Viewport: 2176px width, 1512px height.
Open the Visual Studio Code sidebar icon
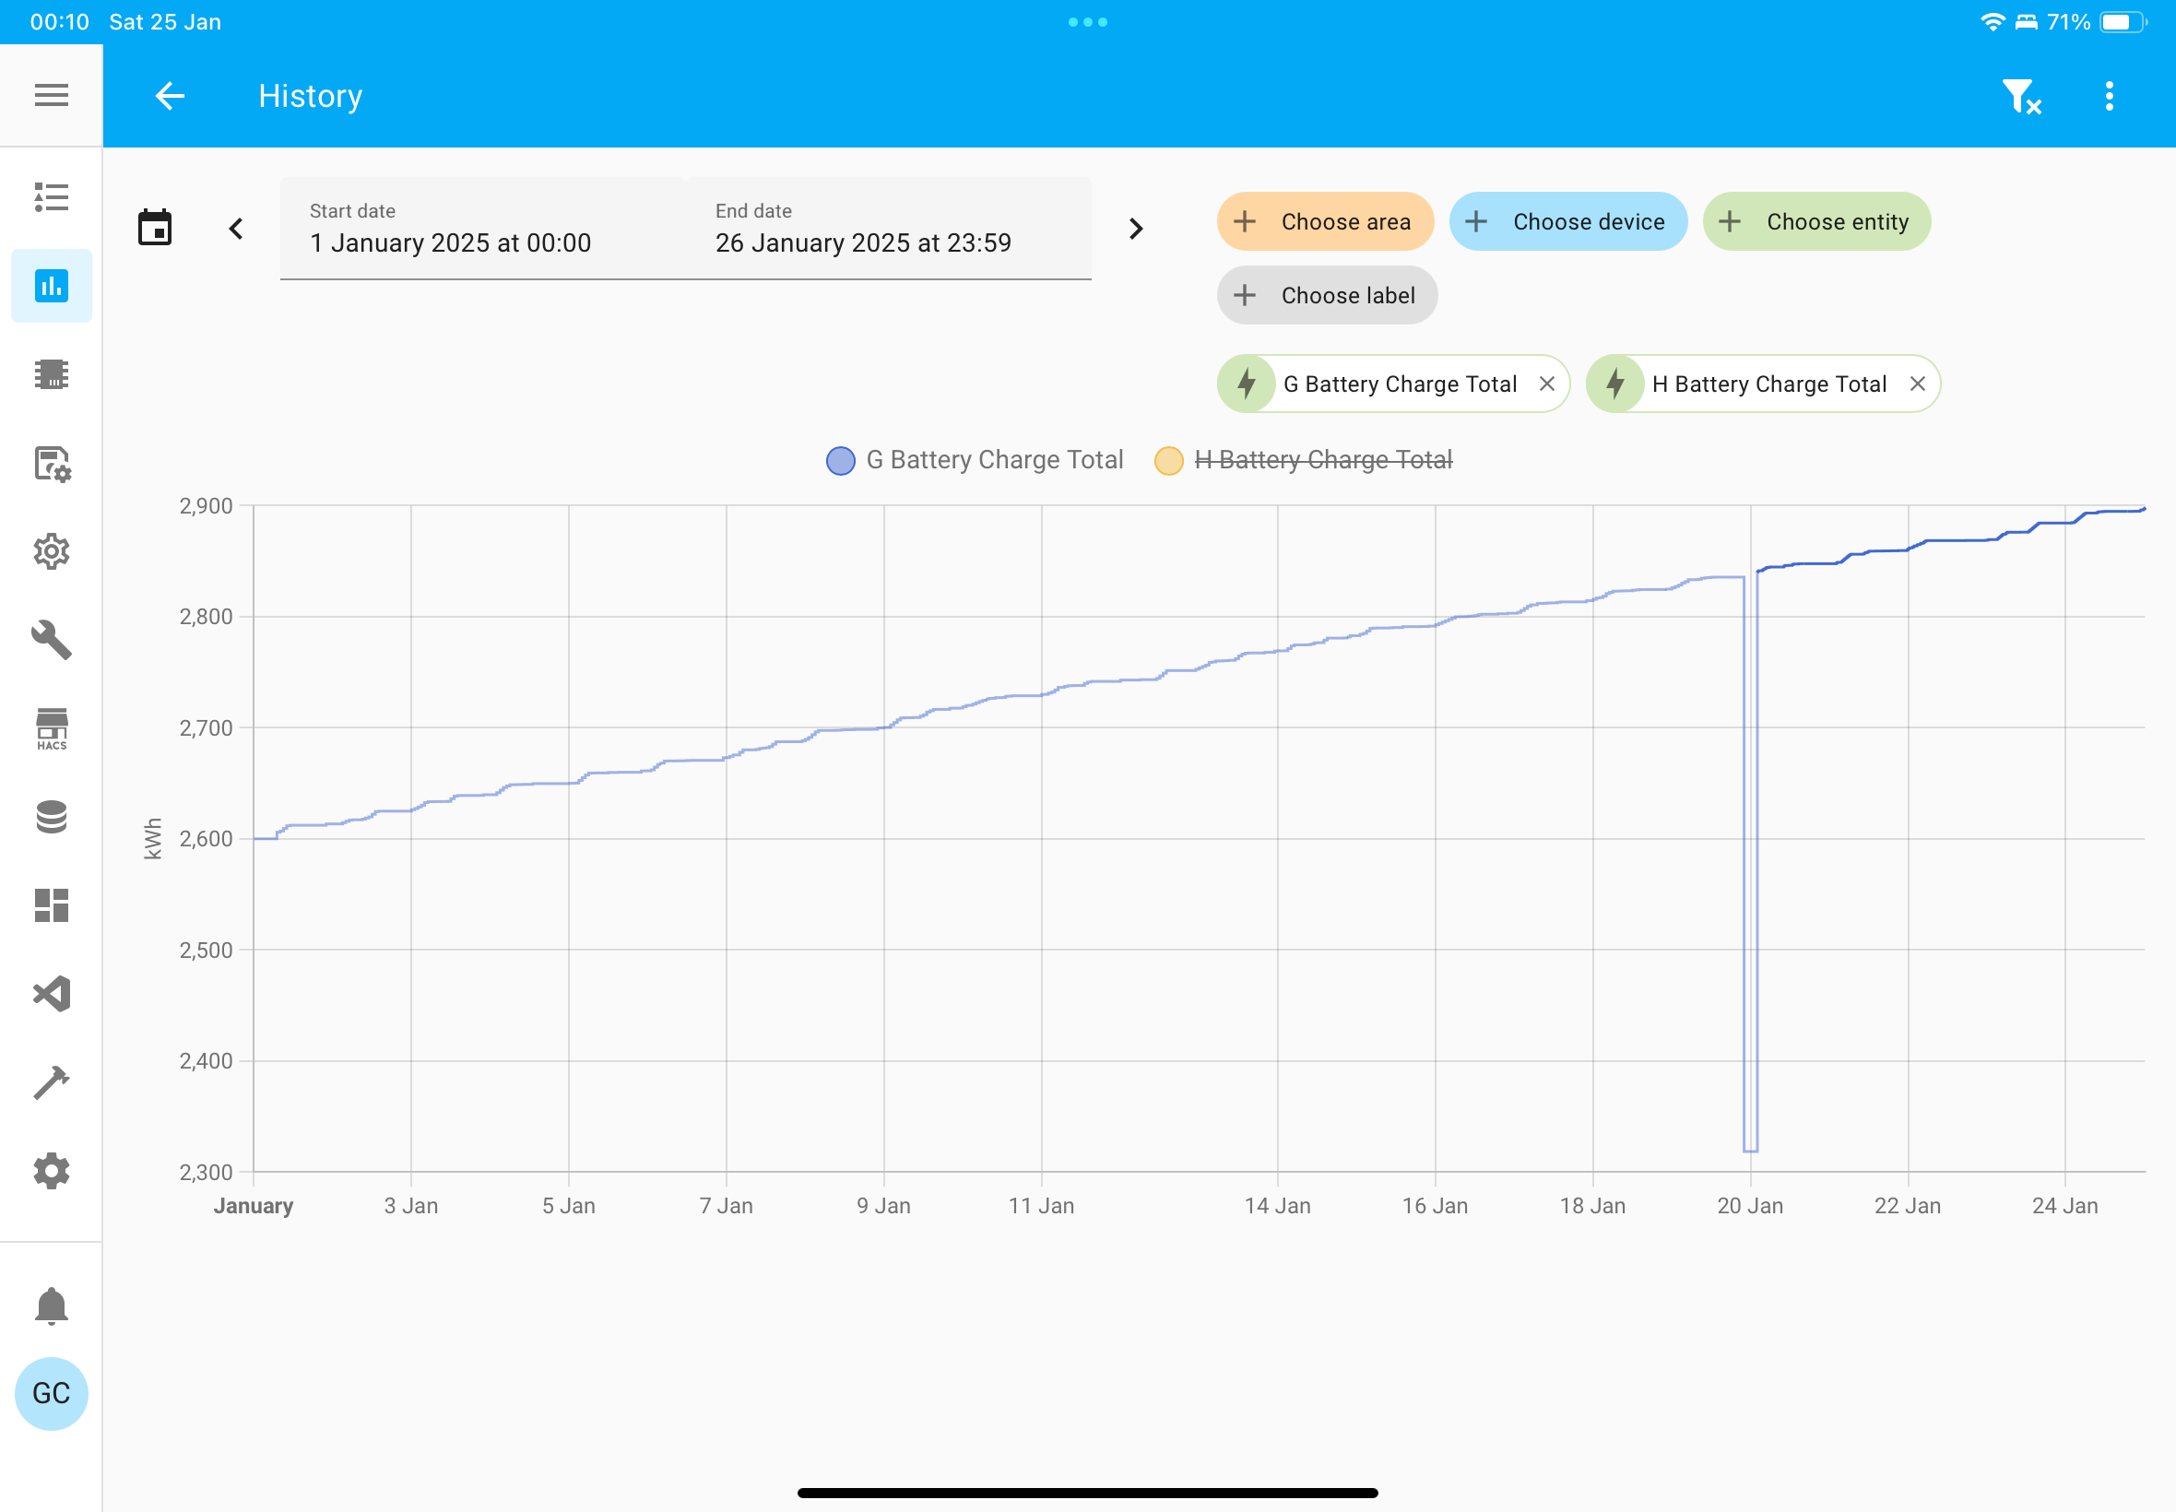click(51, 994)
